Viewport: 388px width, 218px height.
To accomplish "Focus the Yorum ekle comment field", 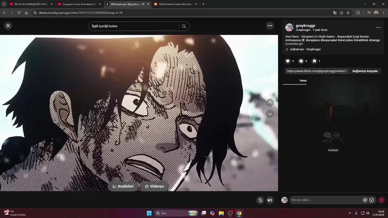I will pos(326,200).
